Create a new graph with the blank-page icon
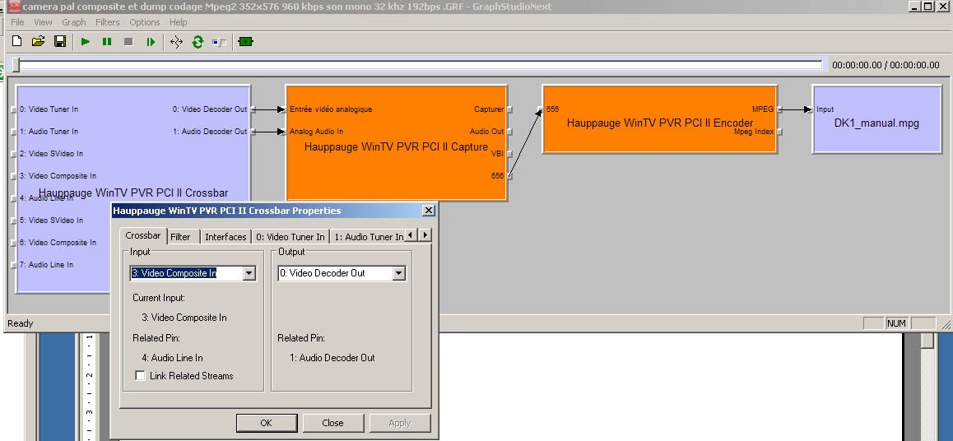The width and height of the screenshot is (953, 441). [17, 41]
